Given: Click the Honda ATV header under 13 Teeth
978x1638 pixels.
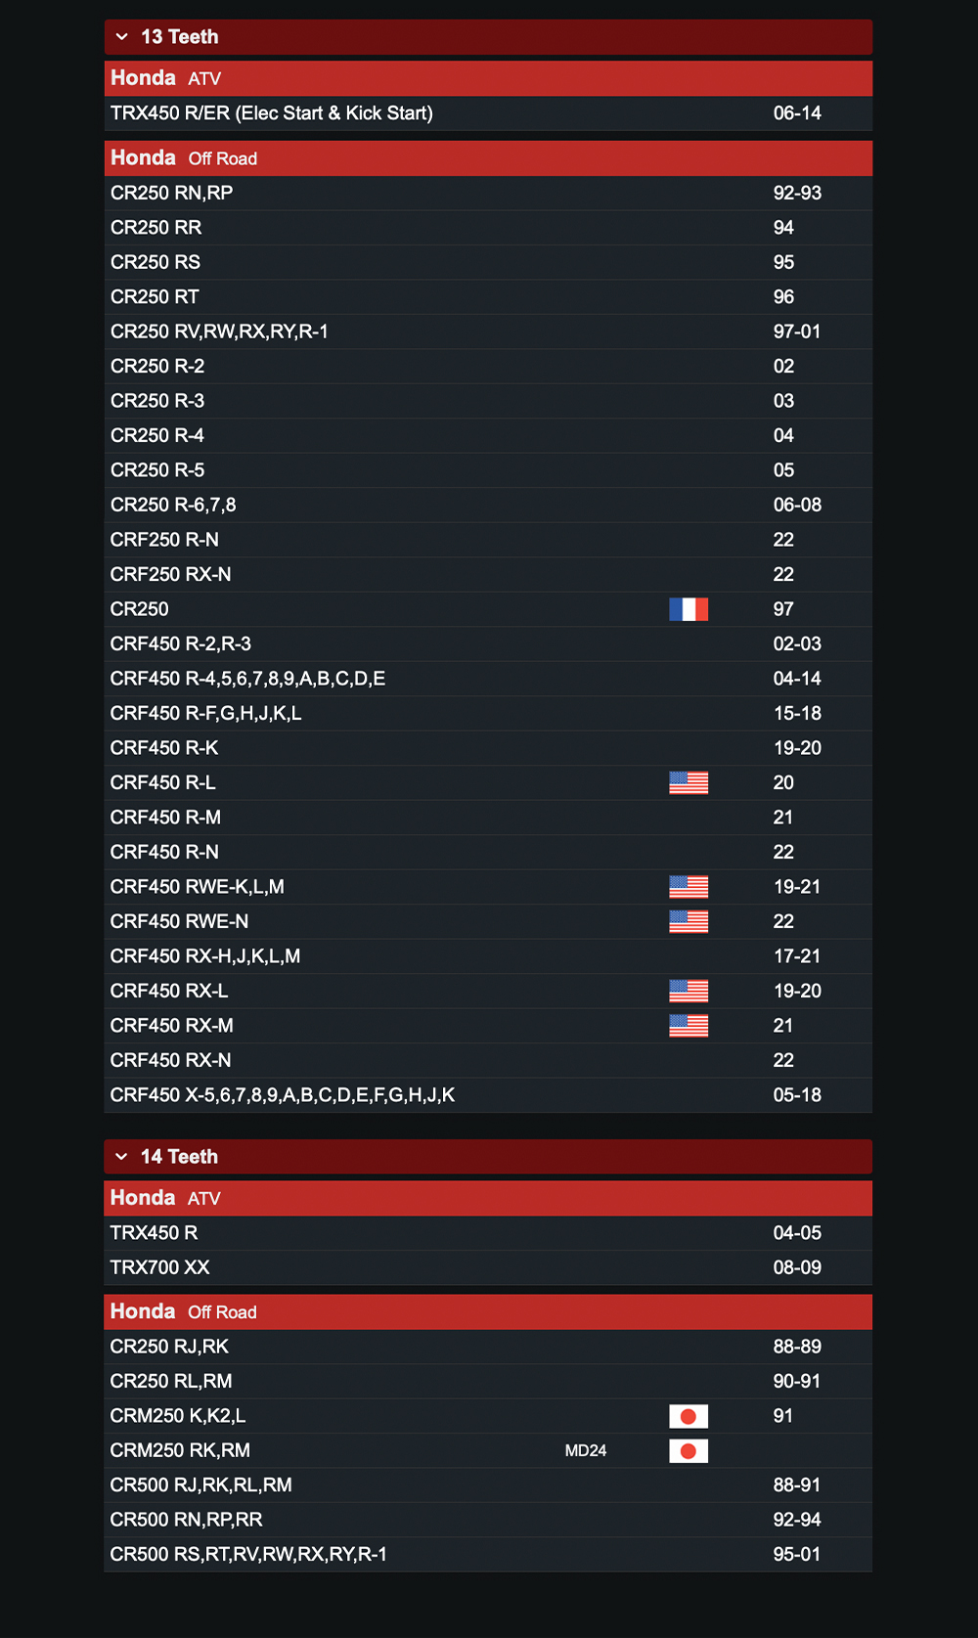Looking at the screenshot, I should [488, 78].
